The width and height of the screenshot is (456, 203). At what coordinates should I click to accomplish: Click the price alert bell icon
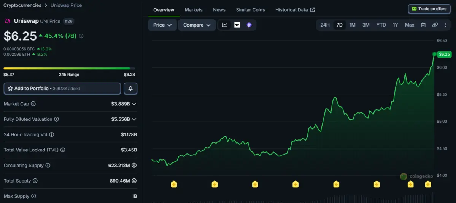130,89
